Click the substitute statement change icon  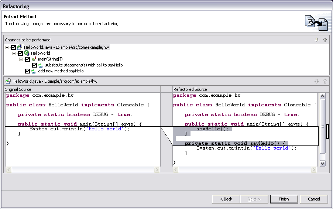pos(41,65)
